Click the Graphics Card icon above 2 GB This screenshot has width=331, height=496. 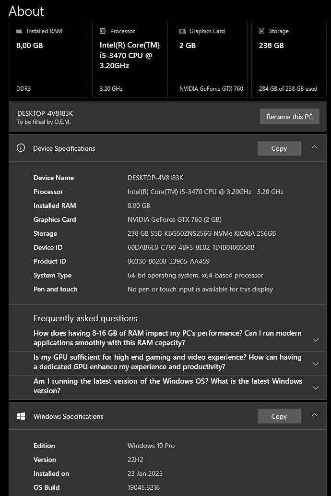pyautogui.click(x=182, y=31)
